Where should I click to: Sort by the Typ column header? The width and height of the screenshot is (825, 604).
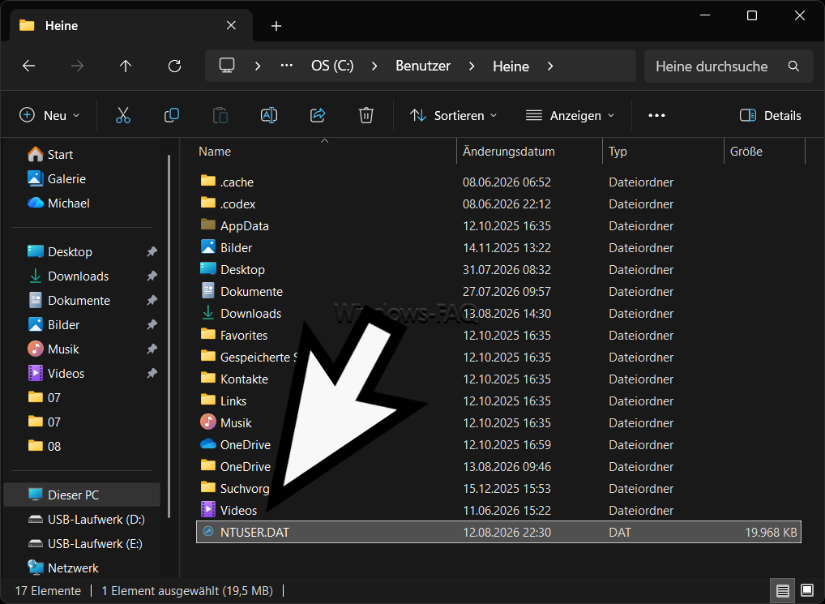pos(663,152)
